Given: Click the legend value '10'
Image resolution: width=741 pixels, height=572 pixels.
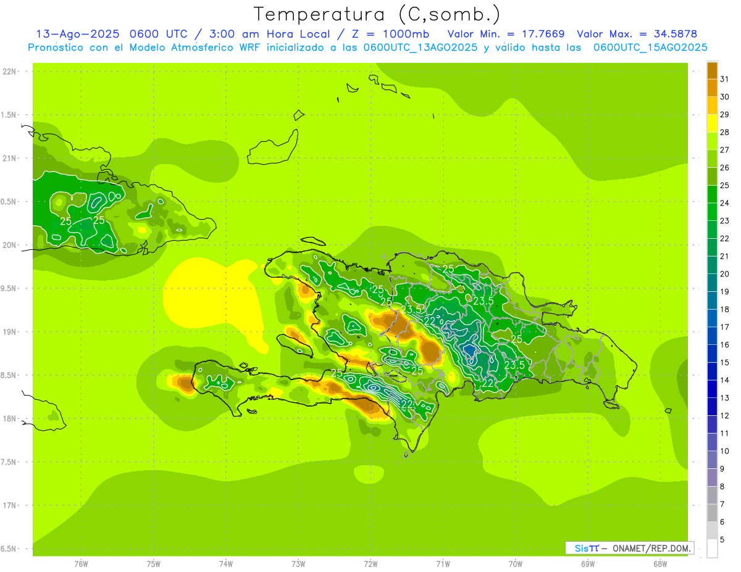Looking at the screenshot, I should (725, 451).
